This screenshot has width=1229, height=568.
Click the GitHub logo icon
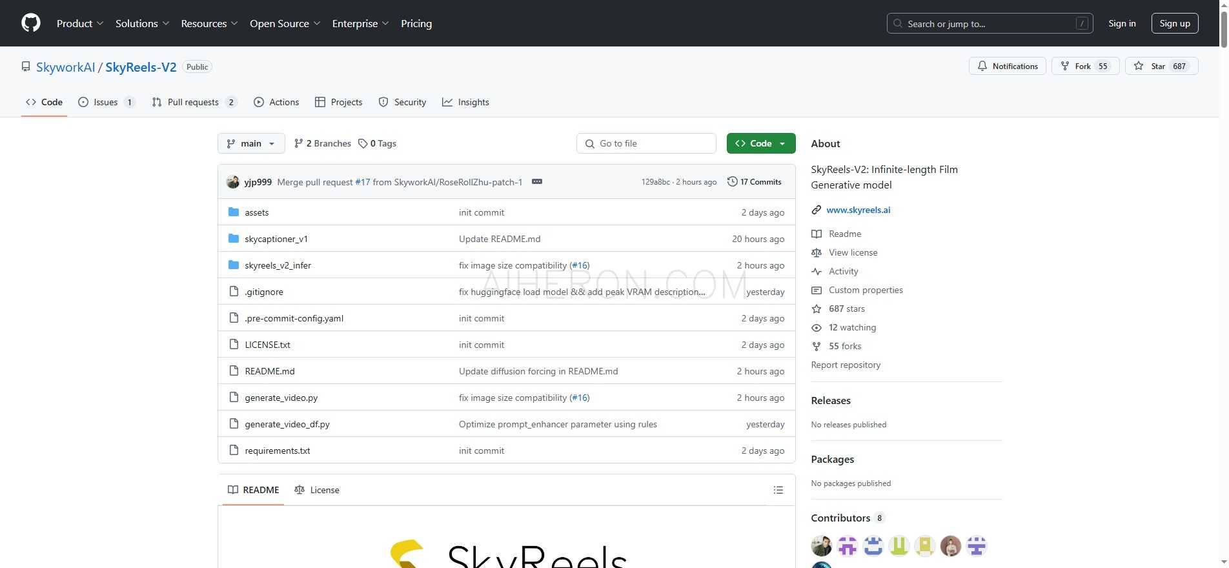pos(31,23)
